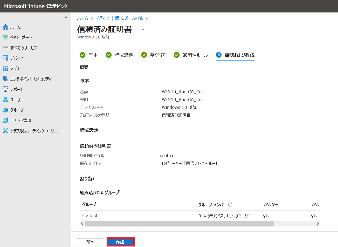Click the デバイス | 構成プロファイル breadcrumb link
This screenshot has height=247, width=338.
pos(119,18)
